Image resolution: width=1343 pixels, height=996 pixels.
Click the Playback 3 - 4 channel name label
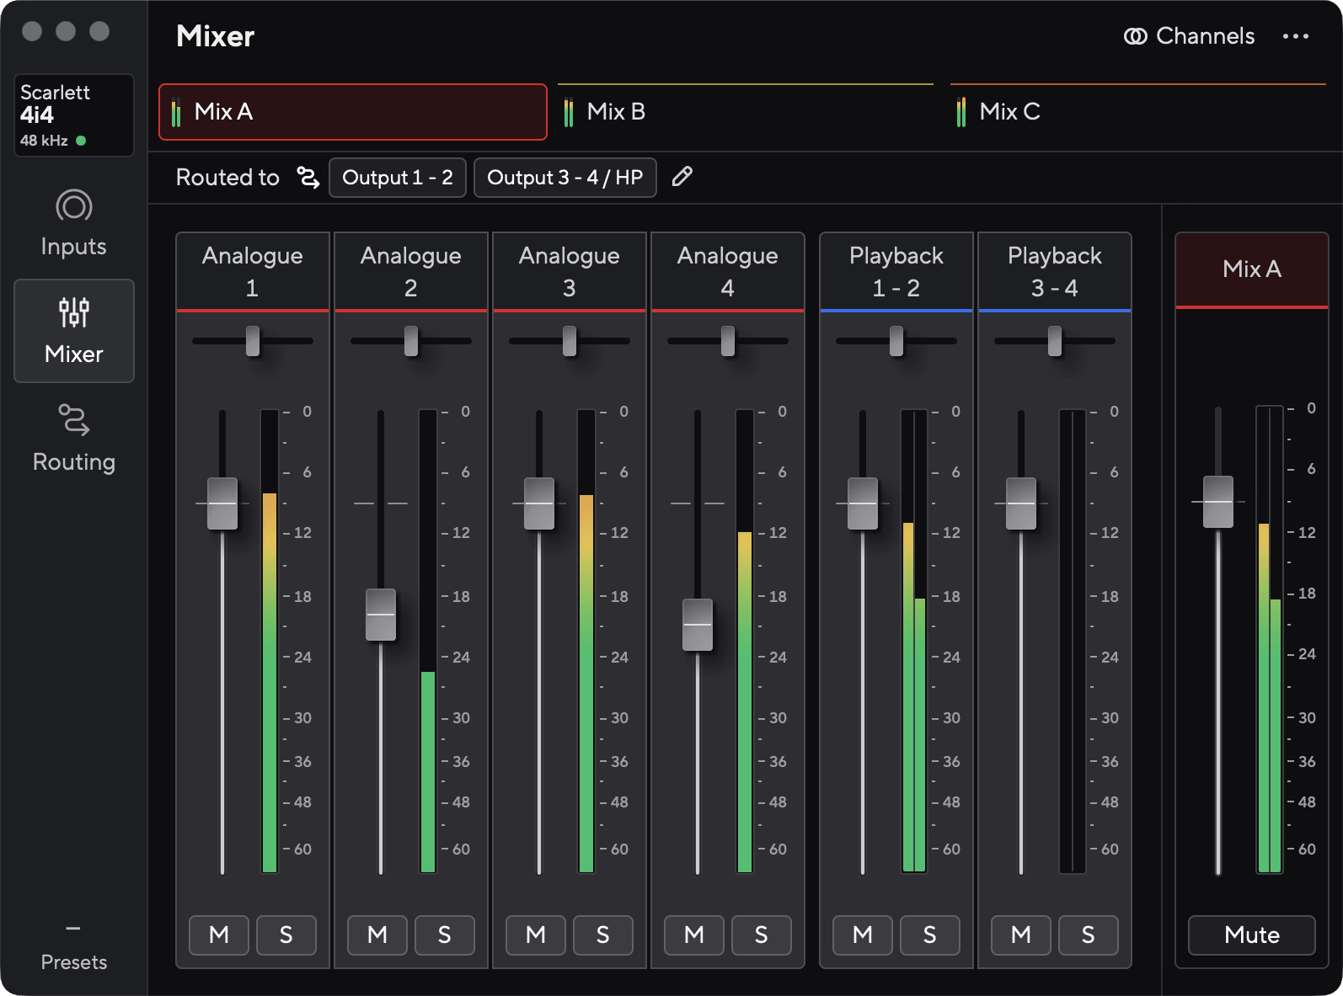pyautogui.click(x=1055, y=272)
